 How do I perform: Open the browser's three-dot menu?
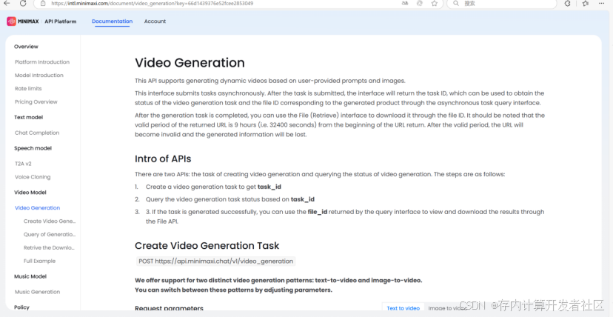click(x=603, y=3)
